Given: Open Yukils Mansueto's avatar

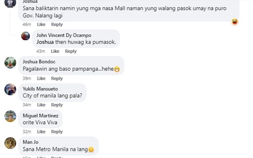Looking at the screenshot, I should tap(10, 89).
